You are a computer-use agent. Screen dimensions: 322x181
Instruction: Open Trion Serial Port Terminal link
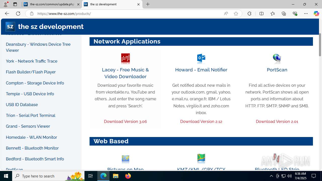(x=30, y=115)
